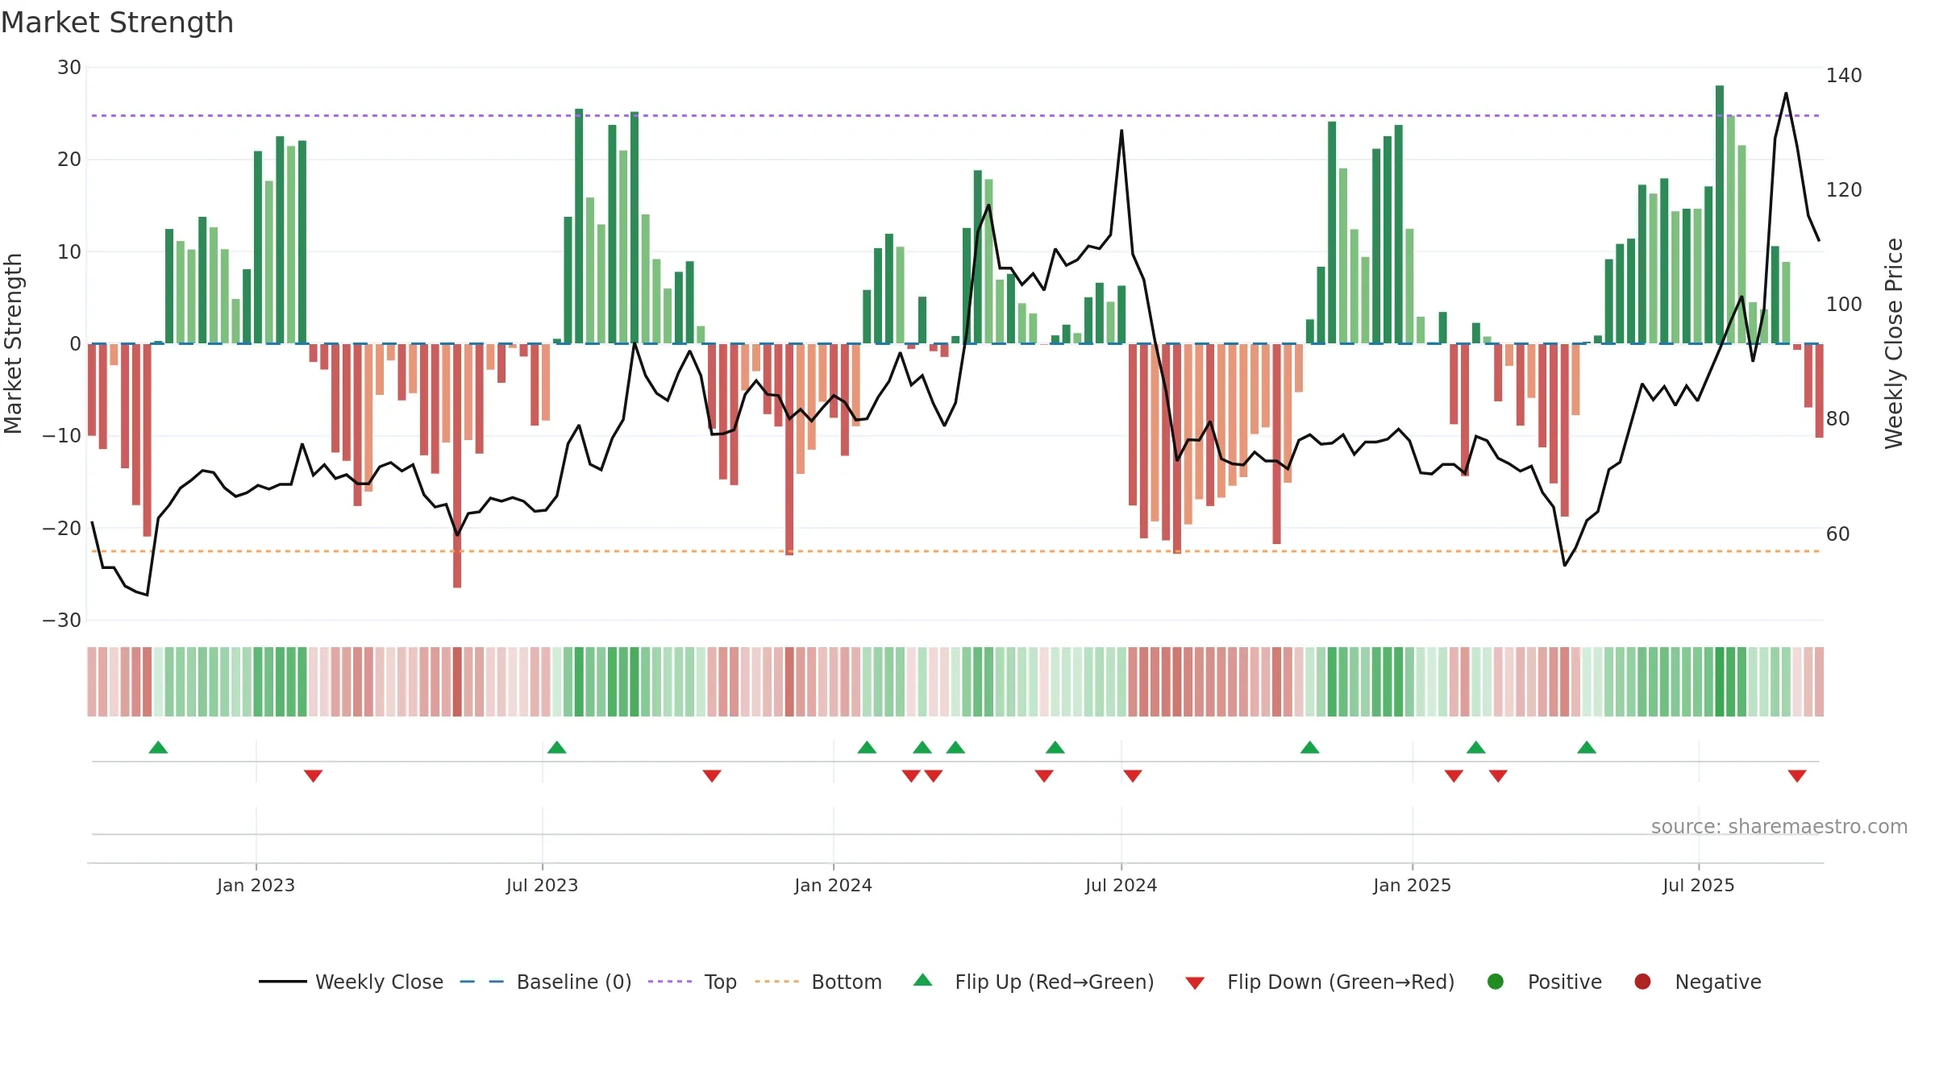Click the 120 tick on the price axis
1935x1088 pixels.
(x=1844, y=190)
